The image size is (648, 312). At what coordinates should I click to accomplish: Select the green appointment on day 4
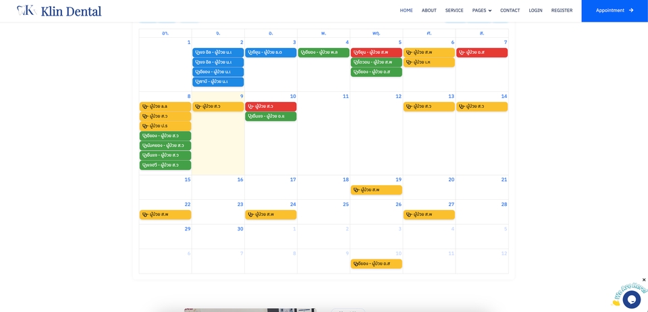click(323, 53)
